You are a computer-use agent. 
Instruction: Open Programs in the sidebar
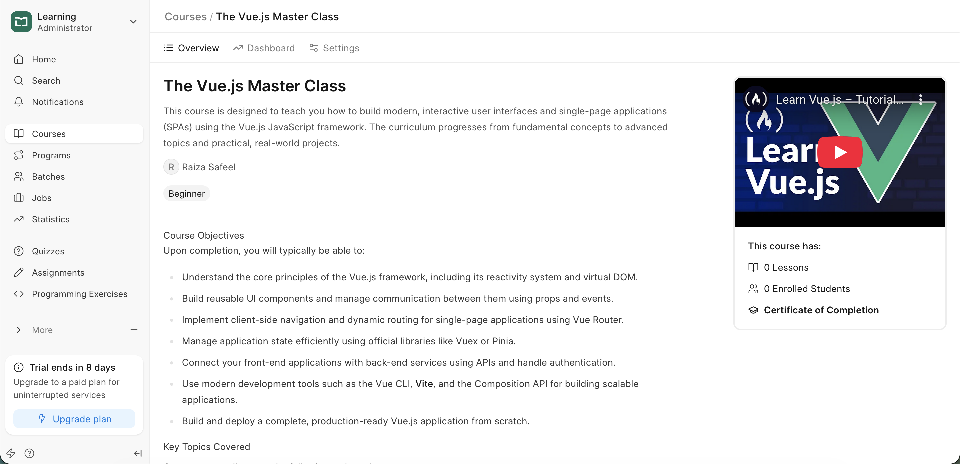(51, 155)
